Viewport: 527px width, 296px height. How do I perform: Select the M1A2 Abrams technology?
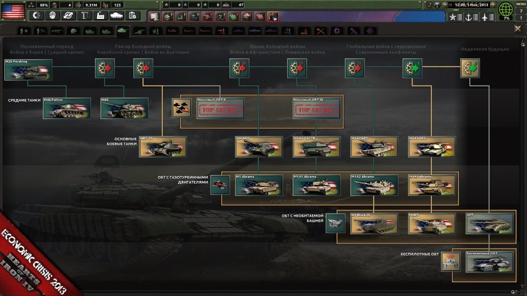coord(374,185)
